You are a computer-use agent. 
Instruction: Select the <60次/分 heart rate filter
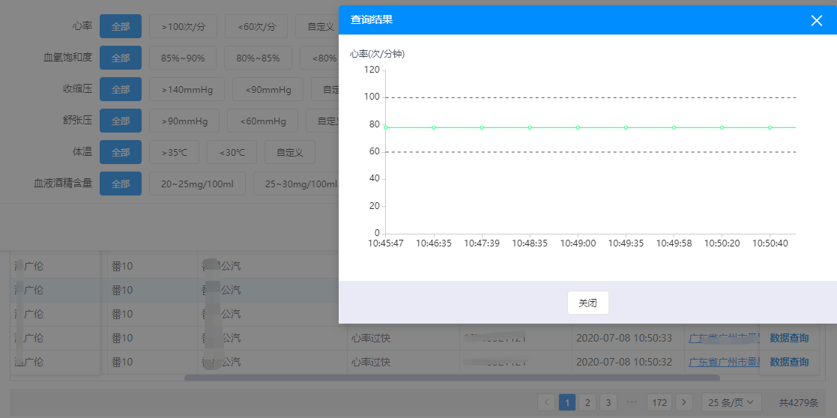(x=256, y=26)
